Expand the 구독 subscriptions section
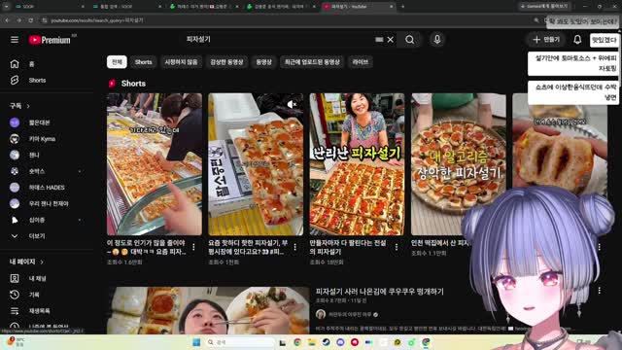 click(x=19, y=106)
